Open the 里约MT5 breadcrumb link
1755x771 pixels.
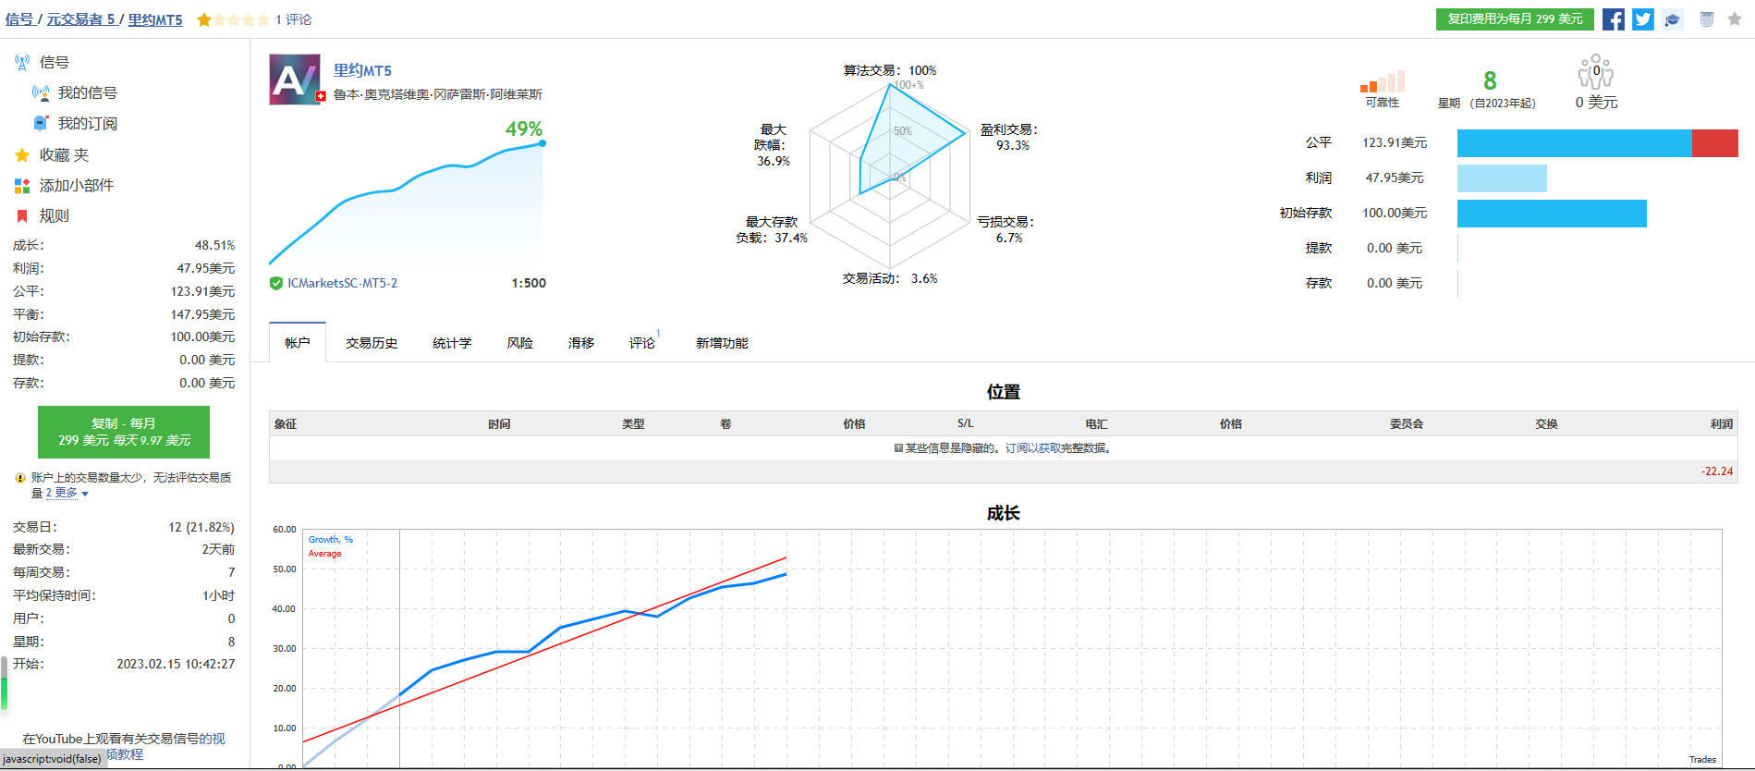[155, 19]
